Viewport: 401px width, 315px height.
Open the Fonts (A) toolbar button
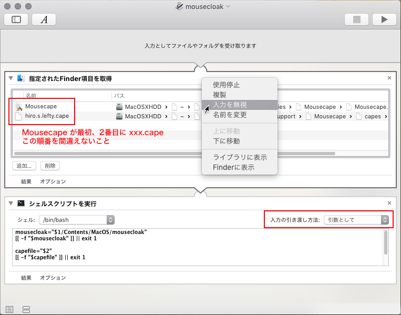[x=44, y=19]
